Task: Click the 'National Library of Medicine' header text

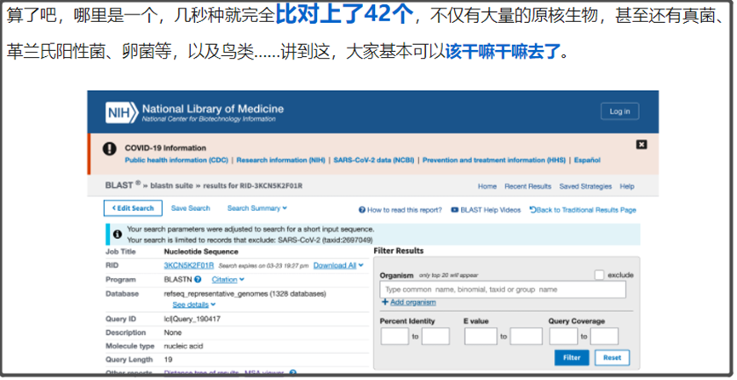Action: pyautogui.click(x=213, y=109)
